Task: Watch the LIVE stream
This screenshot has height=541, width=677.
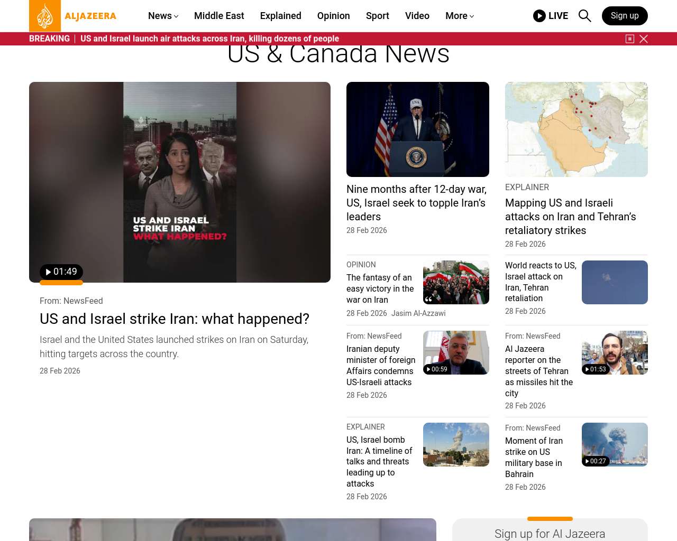Action: [551, 16]
